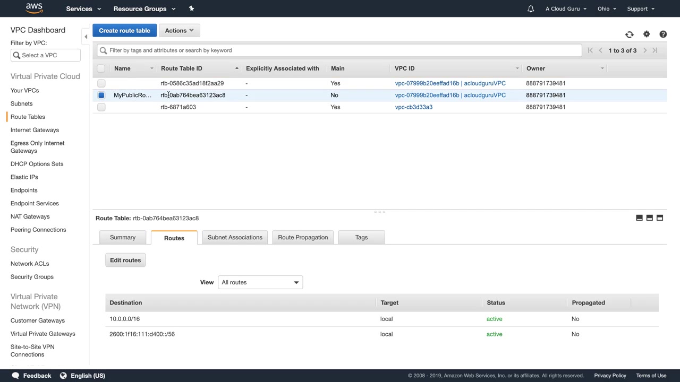Viewport: 680px width, 382px height.
Task: Open the help question mark icon
Action: pos(663,34)
